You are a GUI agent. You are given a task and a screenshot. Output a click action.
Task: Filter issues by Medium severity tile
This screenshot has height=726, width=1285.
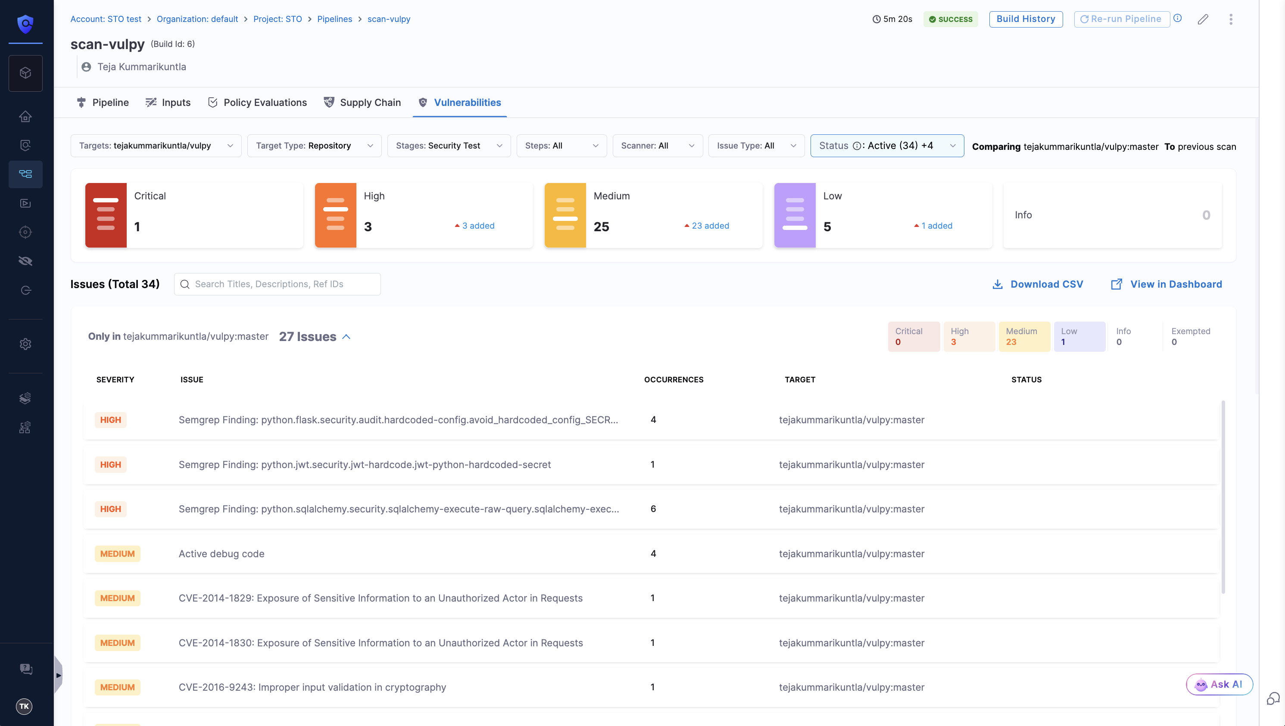(x=652, y=215)
